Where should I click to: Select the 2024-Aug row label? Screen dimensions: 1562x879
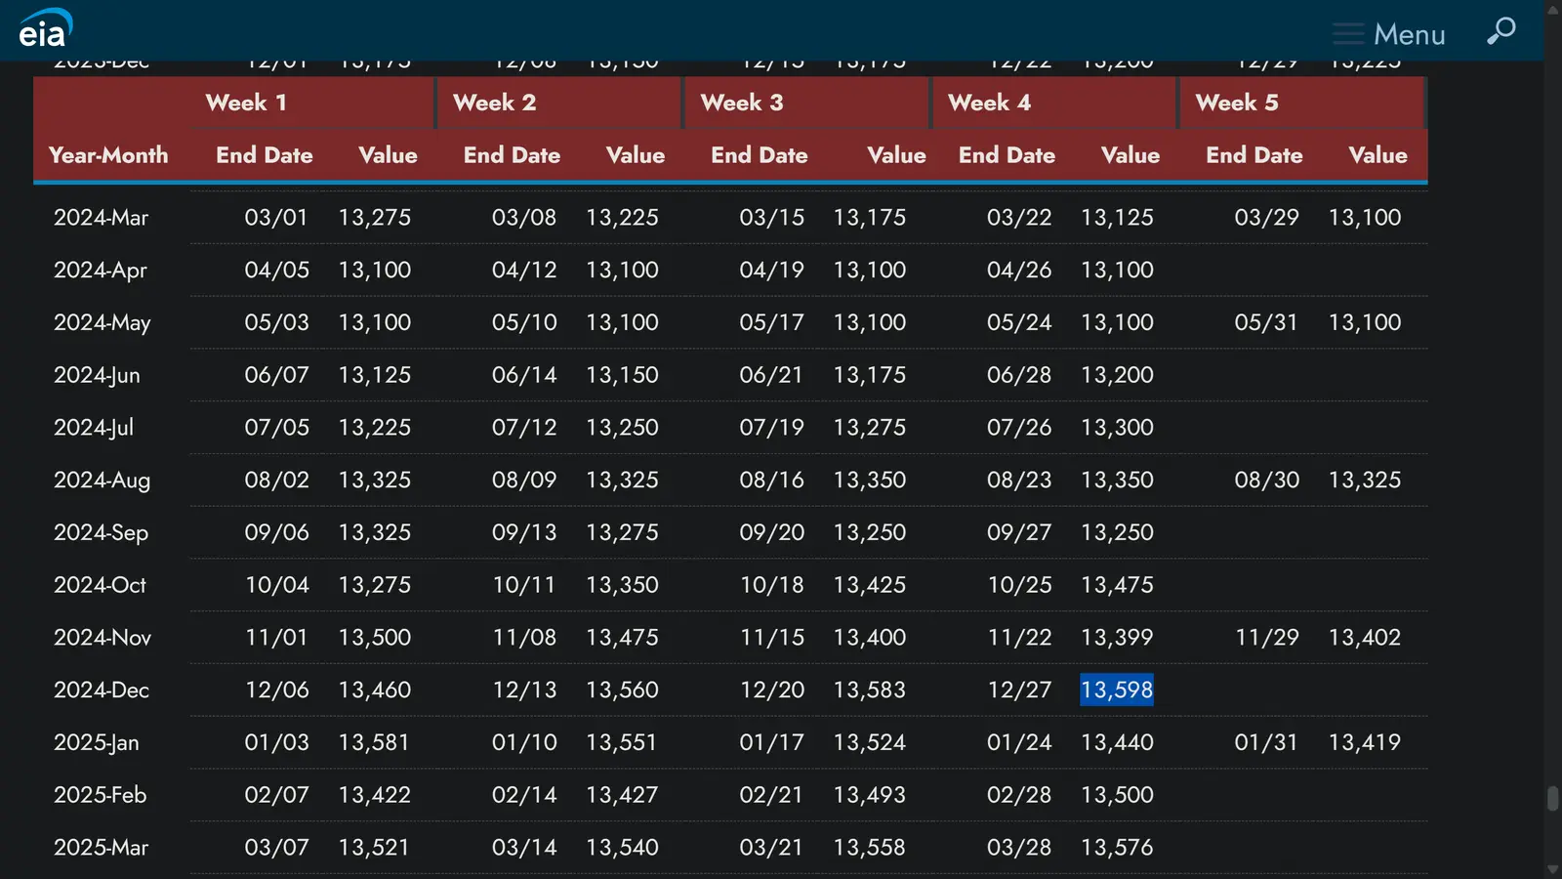point(101,480)
